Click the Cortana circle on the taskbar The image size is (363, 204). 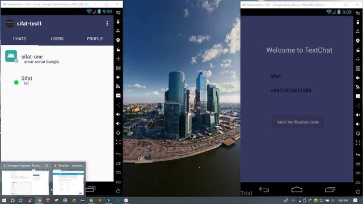tap(12, 201)
